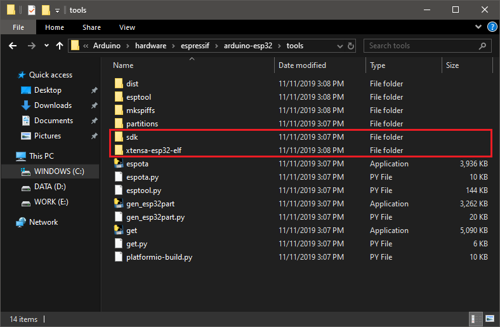Expand the ribbon with the chevron
The height and width of the screenshot is (327, 500).
(x=478, y=27)
